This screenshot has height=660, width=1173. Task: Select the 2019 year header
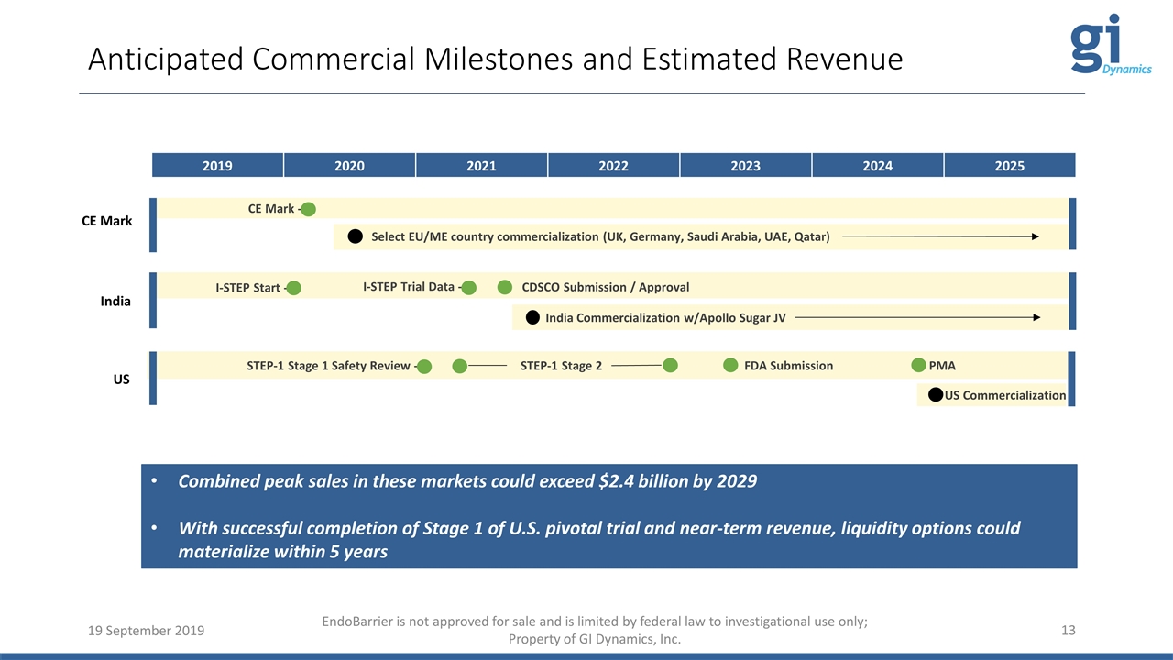pyautogui.click(x=217, y=166)
